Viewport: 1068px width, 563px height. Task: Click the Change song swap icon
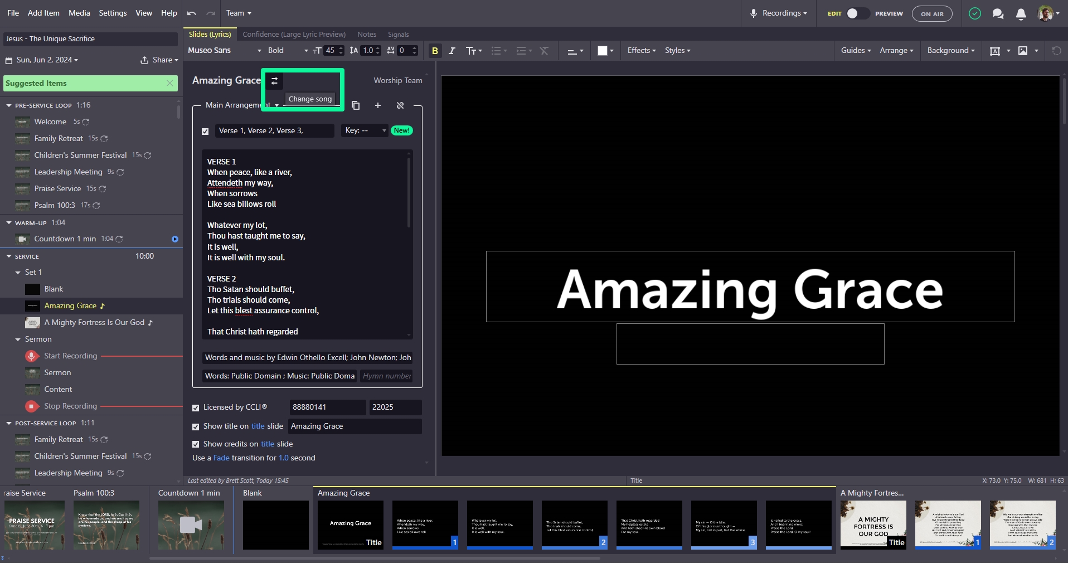pyautogui.click(x=274, y=81)
